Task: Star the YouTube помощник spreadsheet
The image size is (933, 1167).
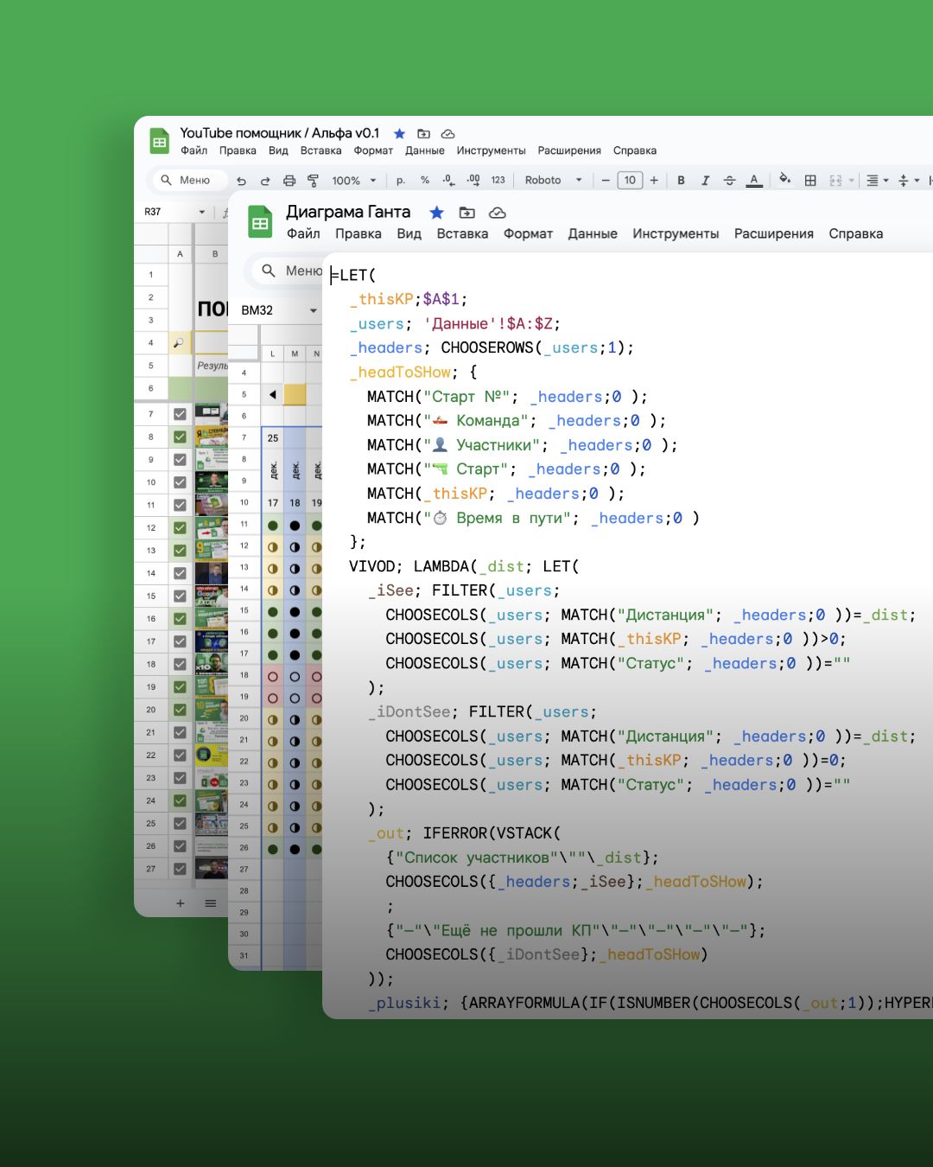Action: [399, 134]
